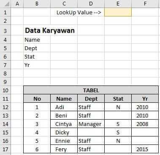The width and height of the screenshot is (160, 155).
Task: Select row 3 header
Action: [5, 30]
